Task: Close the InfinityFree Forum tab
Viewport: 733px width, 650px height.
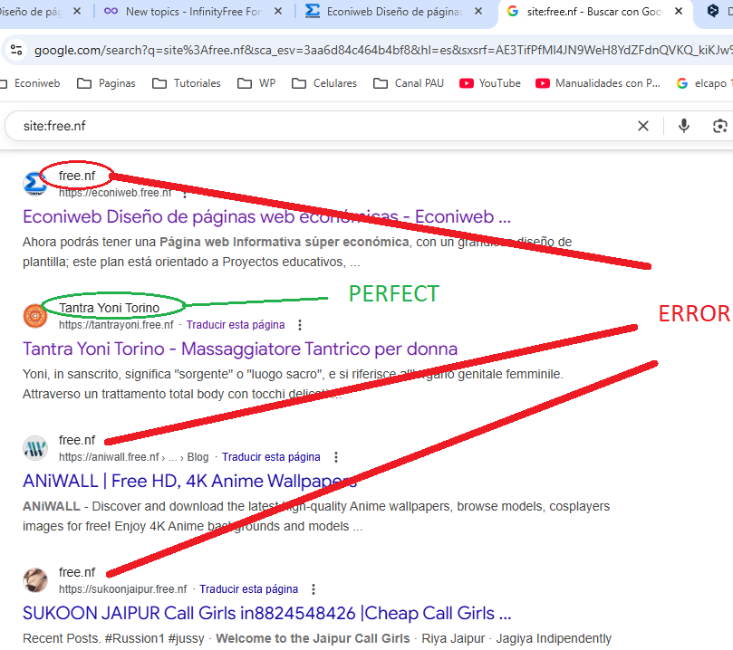Action: pyautogui.click(x=281, y=12)
